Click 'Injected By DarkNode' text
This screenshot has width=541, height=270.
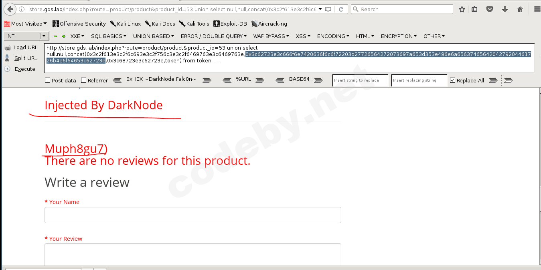click(103, 105)
